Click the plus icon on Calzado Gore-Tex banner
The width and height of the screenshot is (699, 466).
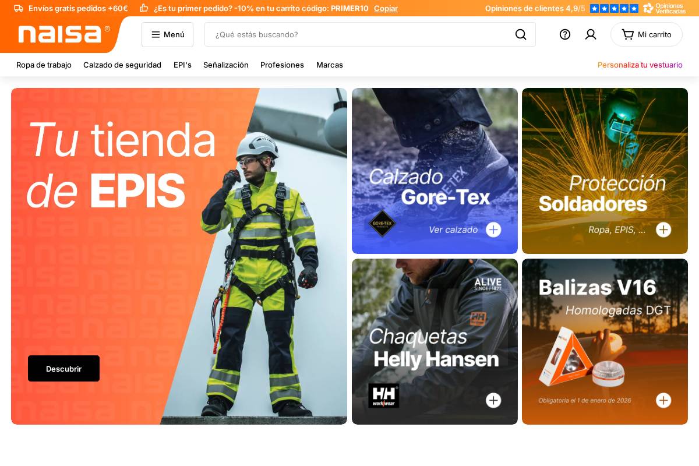pos(493,230)
